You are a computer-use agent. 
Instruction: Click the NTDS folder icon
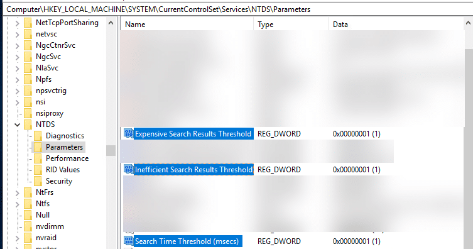(28, 124)
